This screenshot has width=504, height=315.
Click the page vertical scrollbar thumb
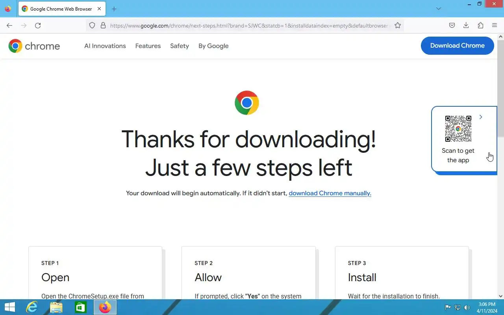(x=501, y=89)
